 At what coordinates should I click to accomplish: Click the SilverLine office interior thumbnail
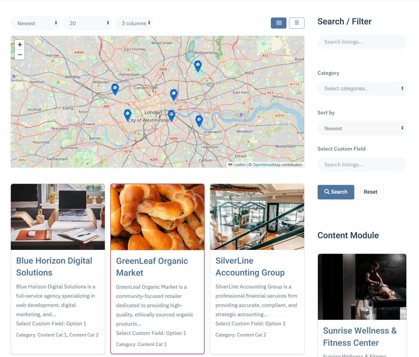257,217
